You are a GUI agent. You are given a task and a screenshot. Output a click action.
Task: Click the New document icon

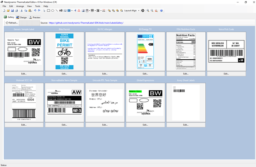pos(3,11)
